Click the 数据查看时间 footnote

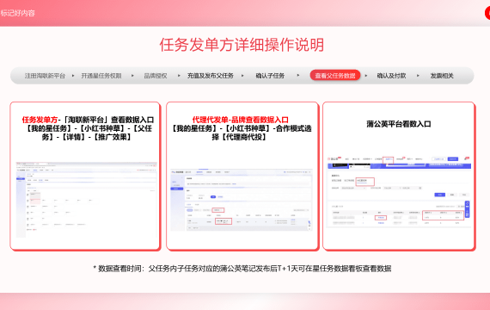coord(242,269)
